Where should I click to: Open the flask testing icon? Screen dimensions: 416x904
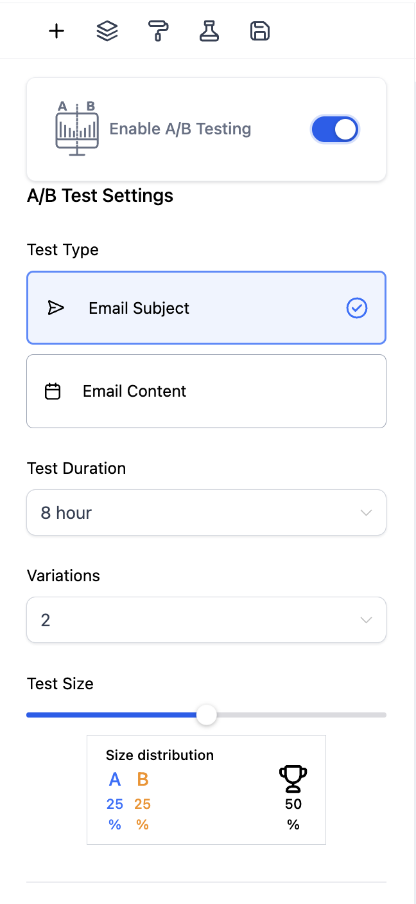(x=209, y=31)
